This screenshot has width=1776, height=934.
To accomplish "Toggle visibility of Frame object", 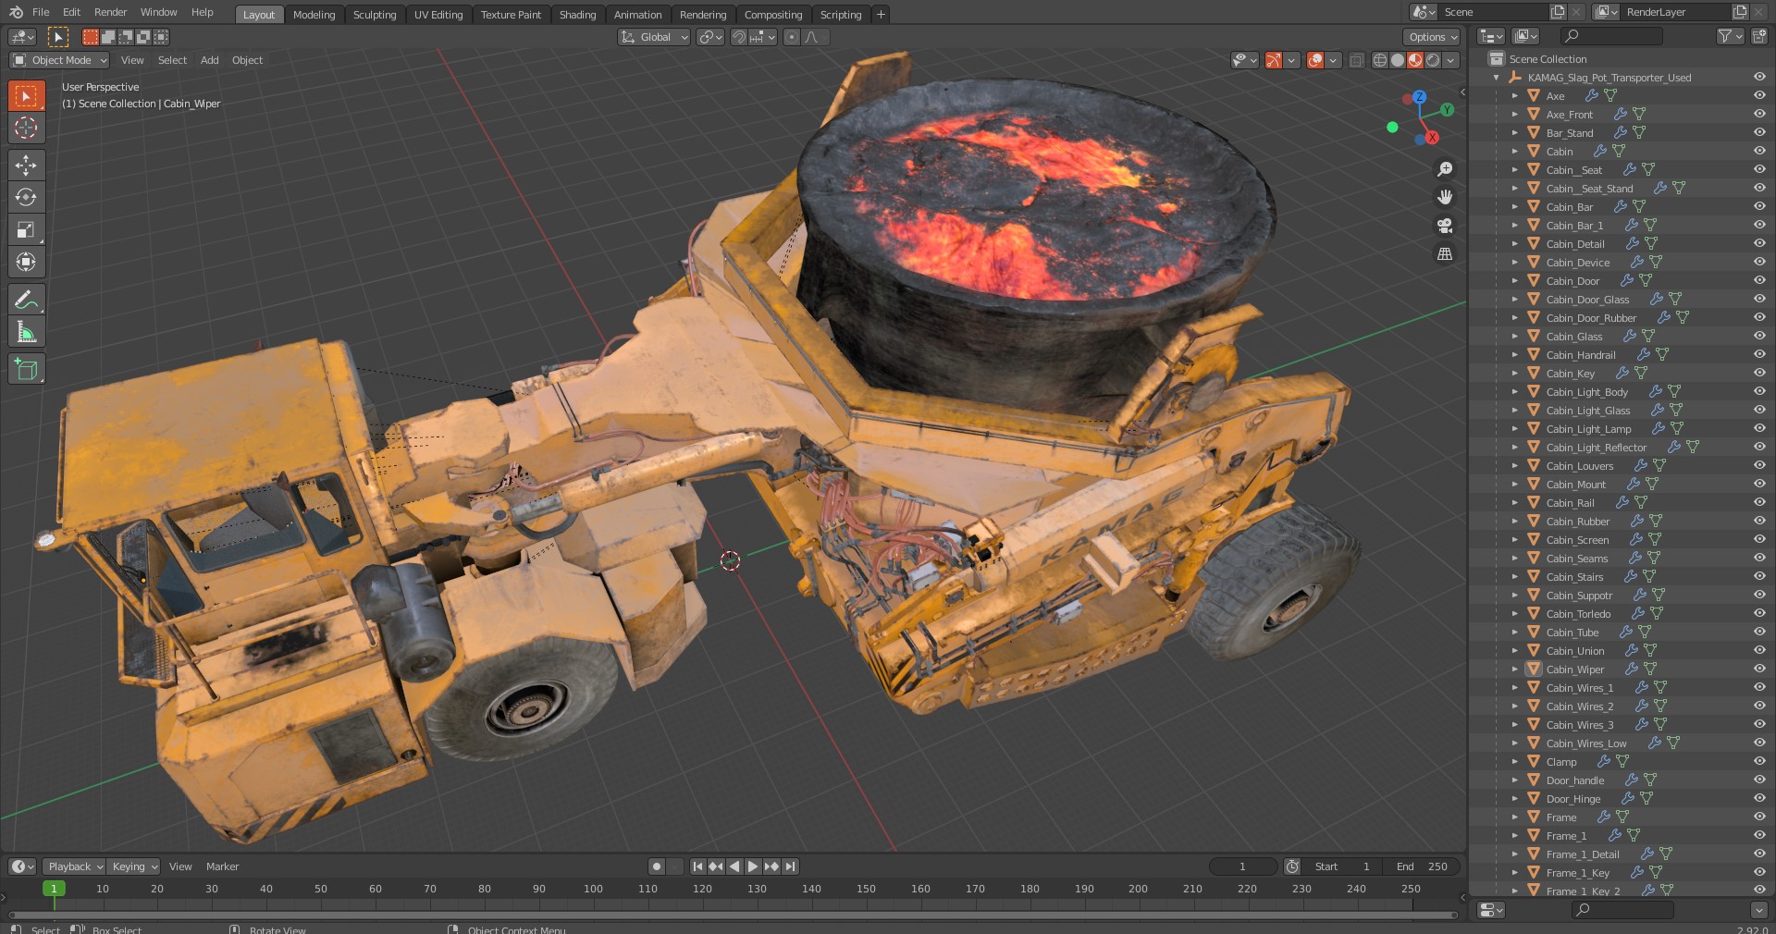I will point(1759,817).
